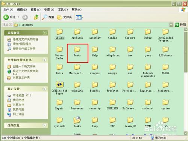The image size is (188, 141).
Task: Open the 收藏(A) menu
Action: (49, 10)
